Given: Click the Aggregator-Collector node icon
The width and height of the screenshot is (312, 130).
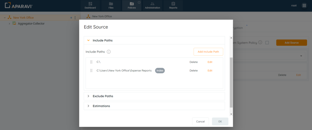Looking at the screenshot, I should pos(14,23).
